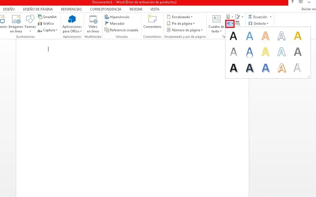Click the Quick Parts icon in the Texto group
Viewport: 316px width, 197px height.
[228, 17]
